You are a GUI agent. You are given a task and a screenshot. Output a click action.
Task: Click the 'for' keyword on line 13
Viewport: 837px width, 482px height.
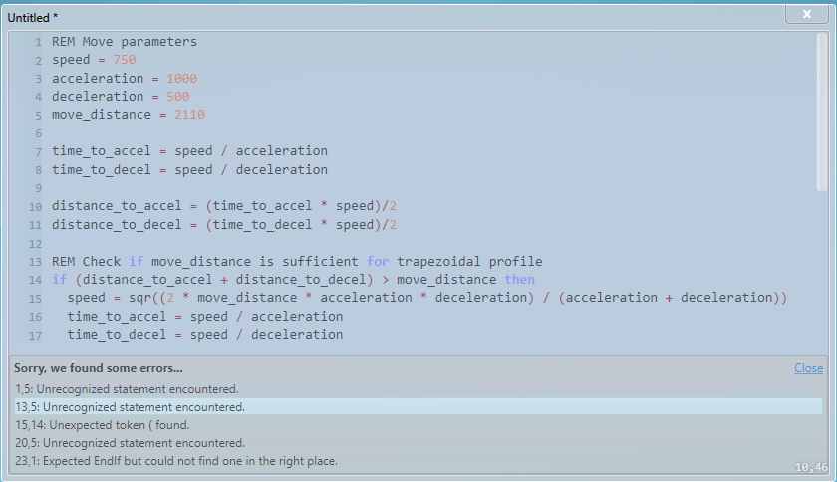point(378,262)
